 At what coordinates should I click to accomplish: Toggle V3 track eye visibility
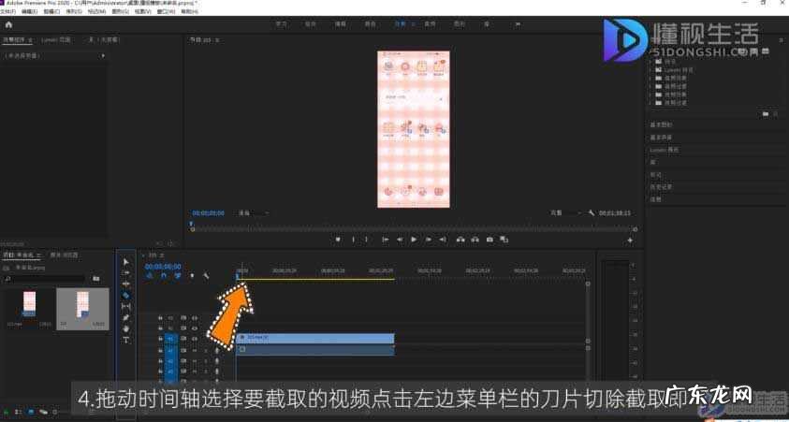195,318
